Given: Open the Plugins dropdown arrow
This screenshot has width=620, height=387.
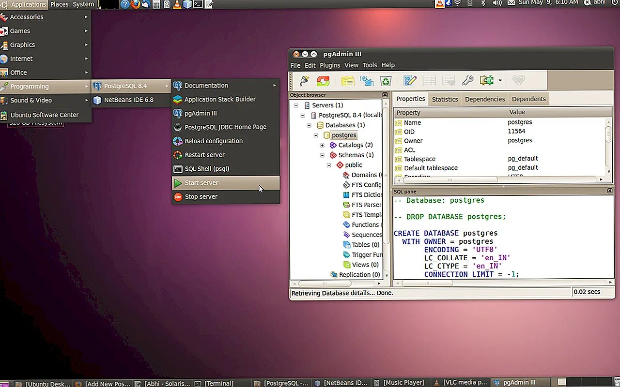Looking at the screenshot, I should click(500, 81).
